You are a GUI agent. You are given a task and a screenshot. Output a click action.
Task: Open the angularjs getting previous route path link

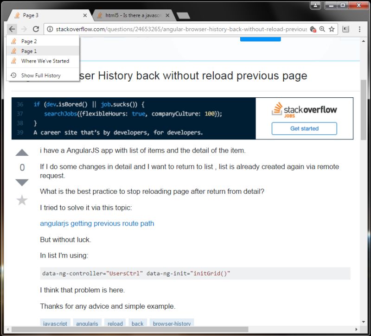(x=96, y=223)
